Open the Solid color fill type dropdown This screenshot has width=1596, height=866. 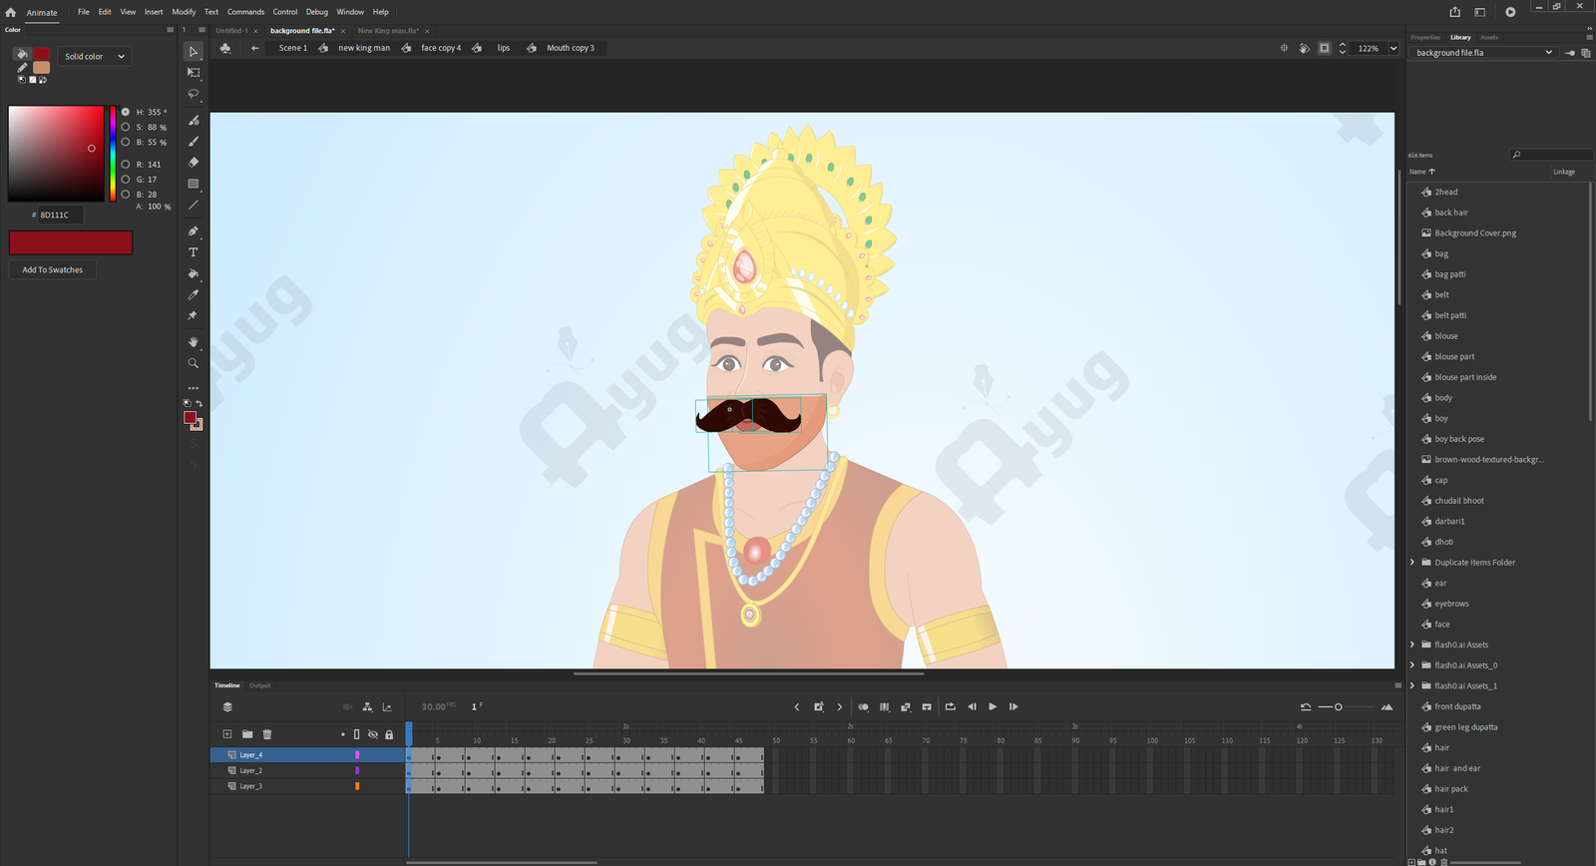(95, 57)
